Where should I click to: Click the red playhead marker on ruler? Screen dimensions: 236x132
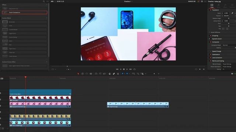pos(25,77)
